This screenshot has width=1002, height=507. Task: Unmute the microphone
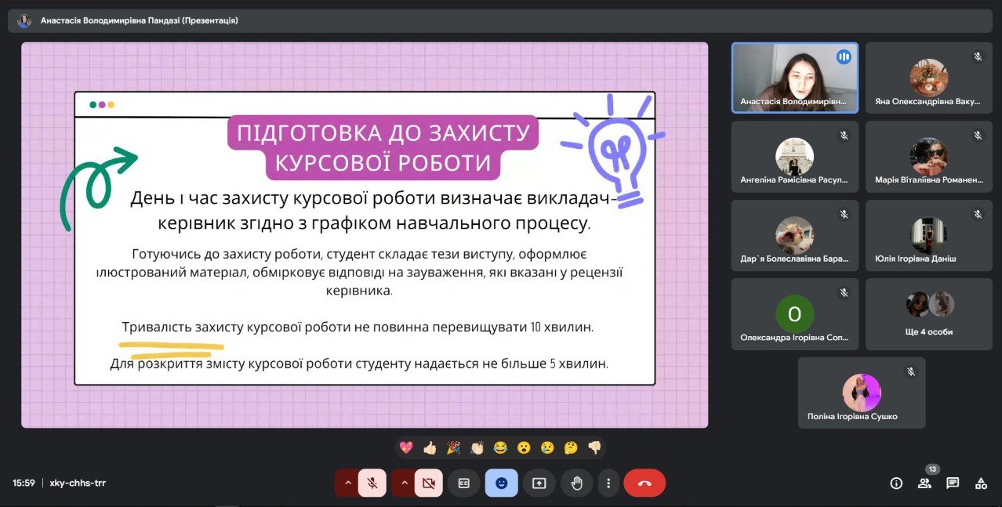(372, 483)
